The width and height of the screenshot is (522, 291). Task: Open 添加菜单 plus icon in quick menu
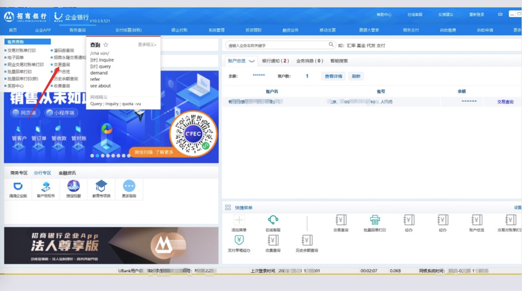tap(239, 220)
